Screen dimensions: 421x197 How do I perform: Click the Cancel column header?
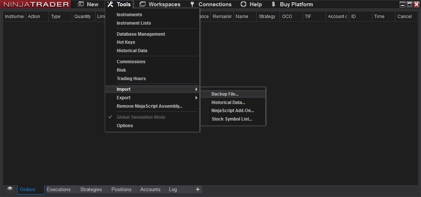(407, 16)
